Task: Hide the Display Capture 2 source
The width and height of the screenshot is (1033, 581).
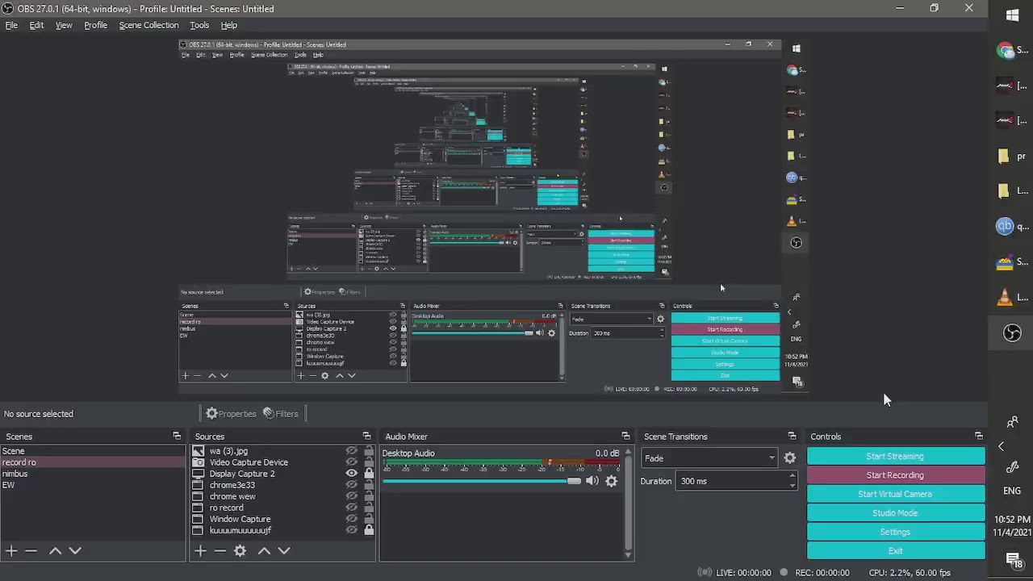Action: click(x=351, y=474)
